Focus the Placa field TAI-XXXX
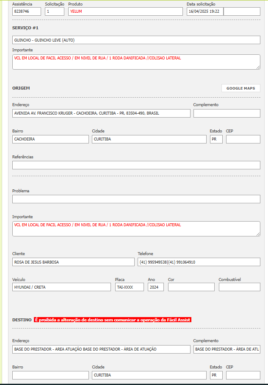Viewport: 268px width, 385px height. 130,287
